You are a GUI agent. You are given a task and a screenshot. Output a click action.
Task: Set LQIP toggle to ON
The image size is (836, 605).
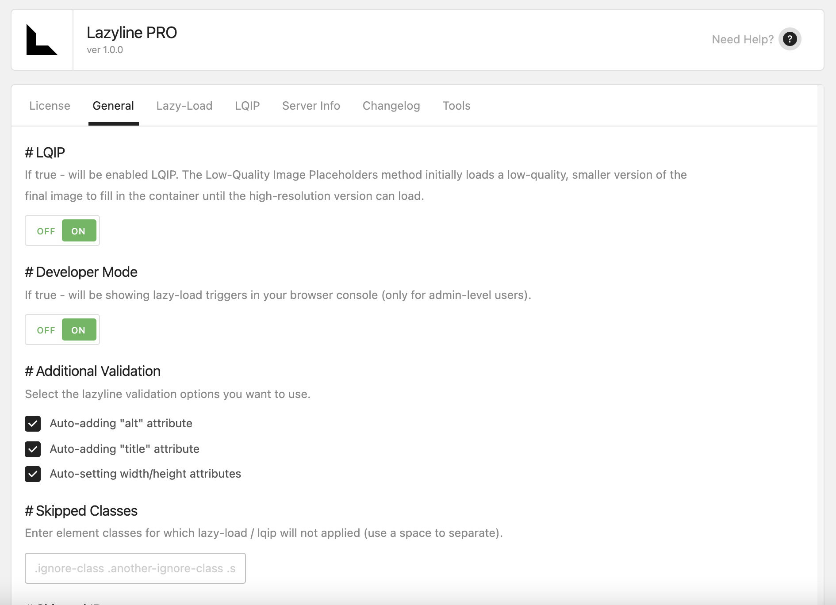79,230
